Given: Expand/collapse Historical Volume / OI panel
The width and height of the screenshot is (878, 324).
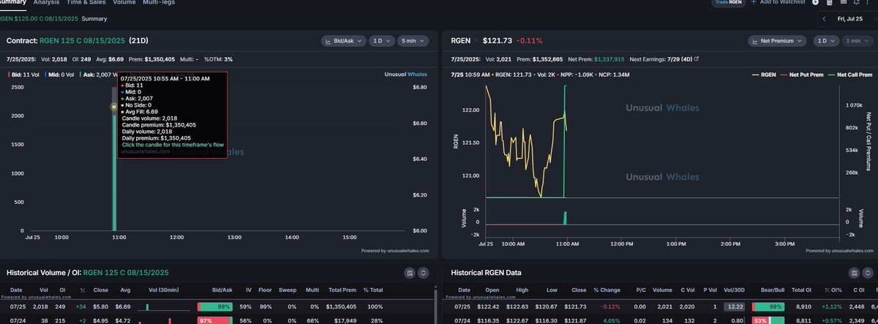Looking at the screenshot, I should (x=423, y=273).
